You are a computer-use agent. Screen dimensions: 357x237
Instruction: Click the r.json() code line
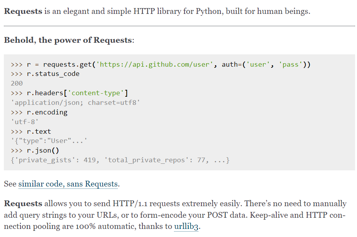(x=35, y=150)
